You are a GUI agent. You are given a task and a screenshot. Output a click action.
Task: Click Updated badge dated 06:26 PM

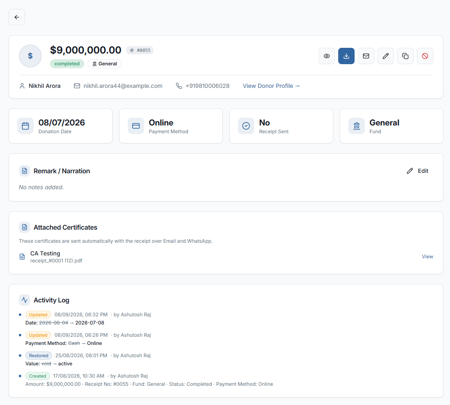pos(38,335)
